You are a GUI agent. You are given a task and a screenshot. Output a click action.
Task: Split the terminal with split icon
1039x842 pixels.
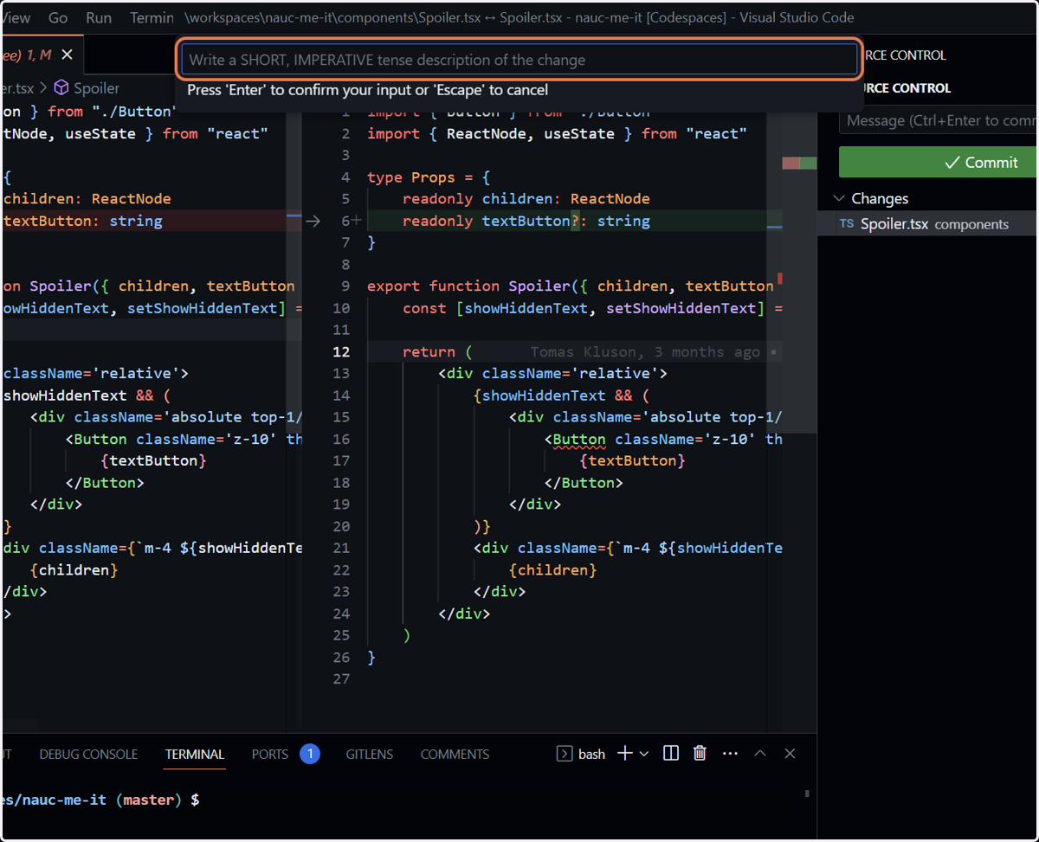pos(670,754)
